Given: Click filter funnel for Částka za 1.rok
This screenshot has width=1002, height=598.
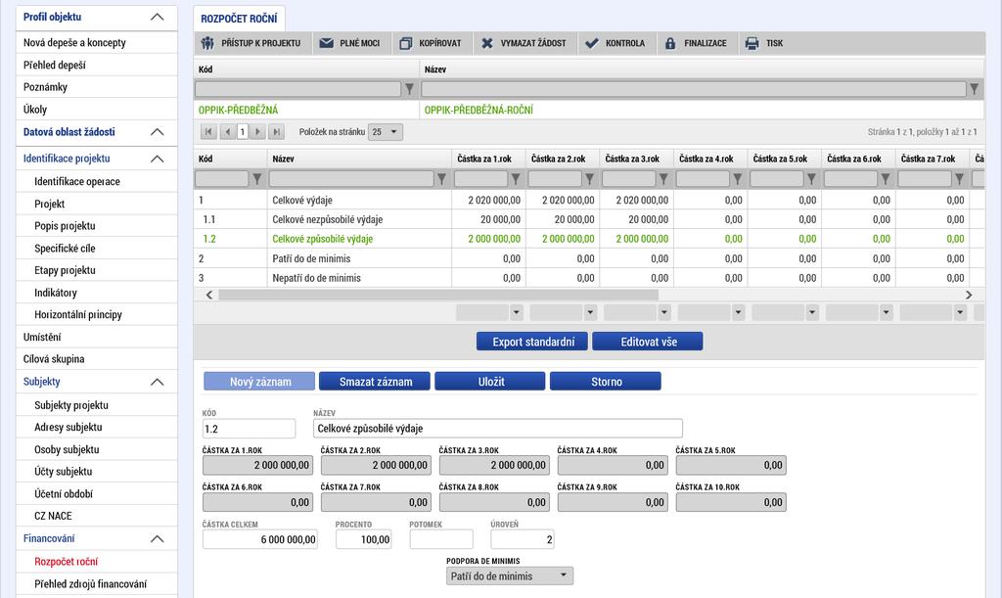Looking at the screenshot, I should pos(516,179).
